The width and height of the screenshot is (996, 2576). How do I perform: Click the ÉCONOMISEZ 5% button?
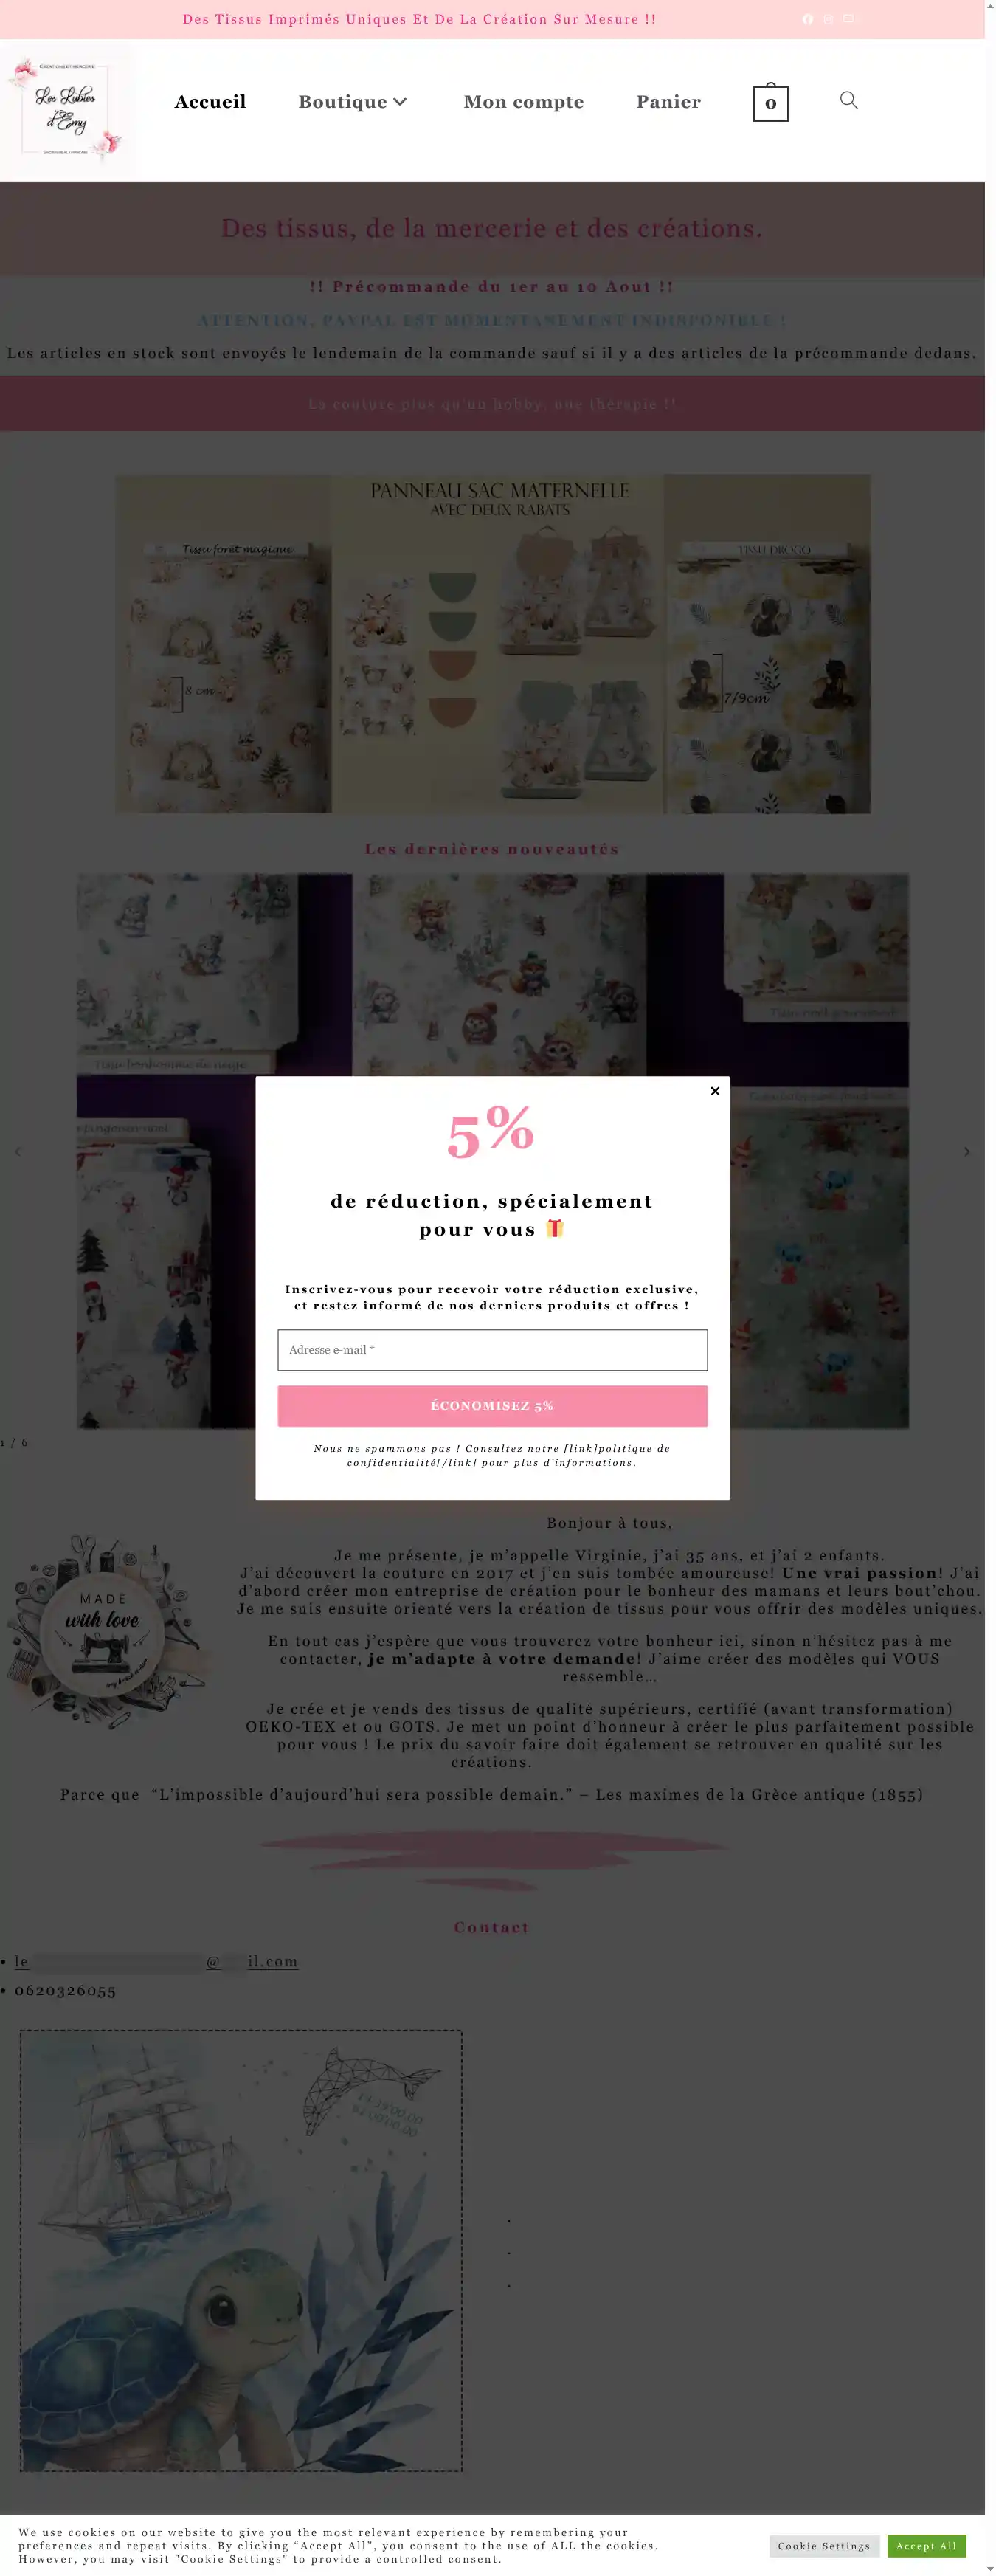(492, 1406)
